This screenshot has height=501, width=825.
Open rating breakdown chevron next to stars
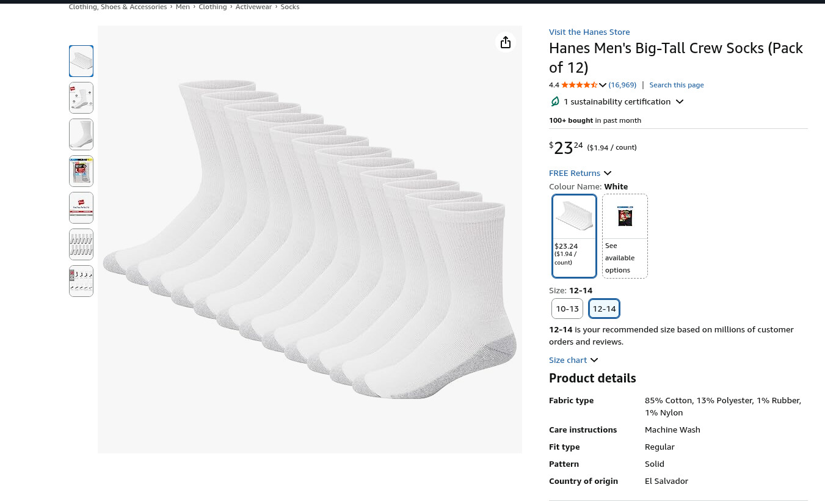[x=603, y=85]
